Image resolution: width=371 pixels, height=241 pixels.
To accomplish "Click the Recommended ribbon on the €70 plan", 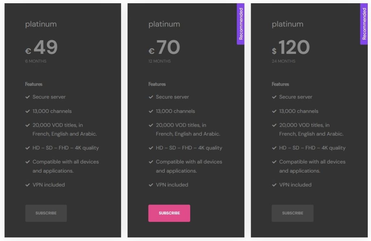I will coord(241,24).
